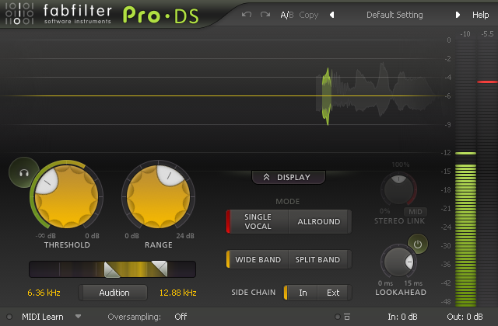Copy settings with the Copy button
This screenshot has width=498, height=326.
pos(309,15)
